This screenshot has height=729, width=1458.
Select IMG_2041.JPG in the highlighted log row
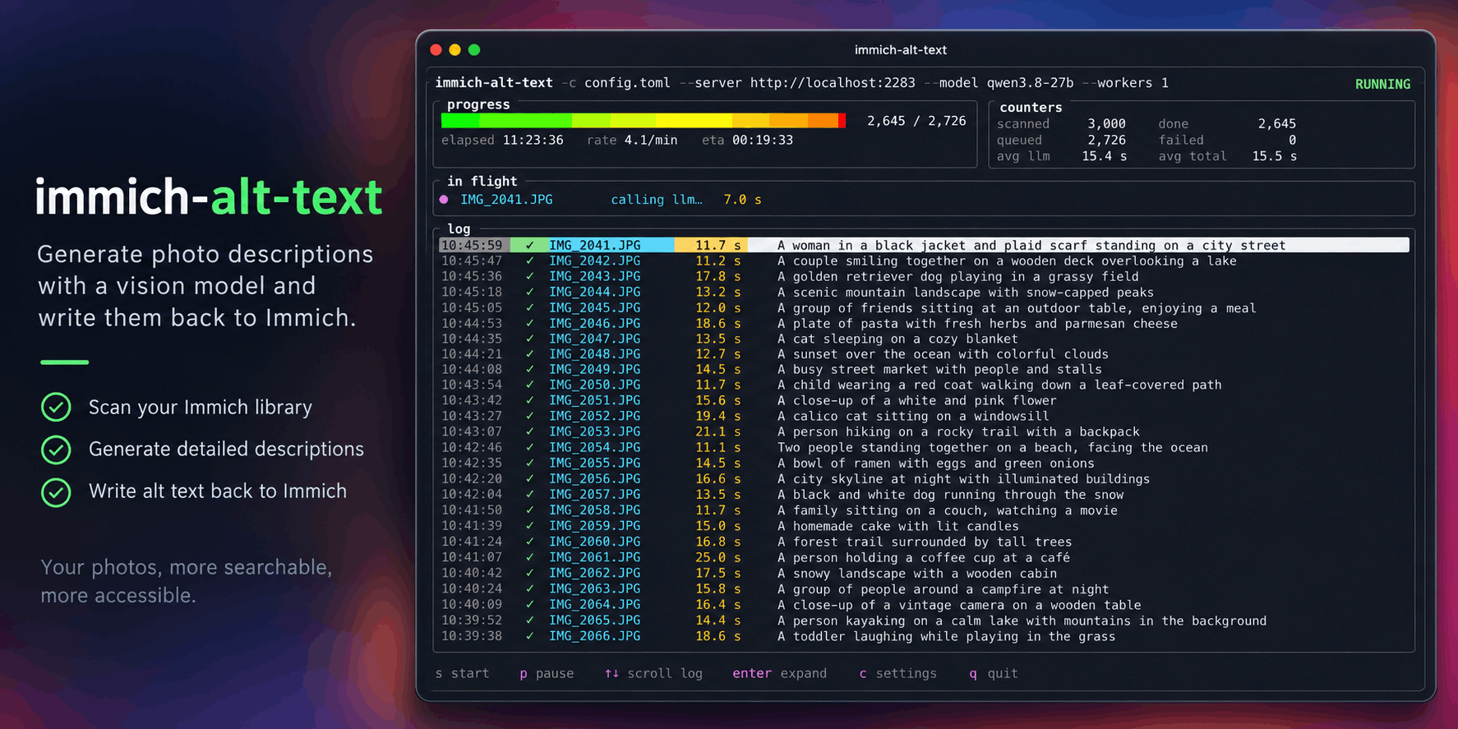pyautogui.click(x=594, y=245)
